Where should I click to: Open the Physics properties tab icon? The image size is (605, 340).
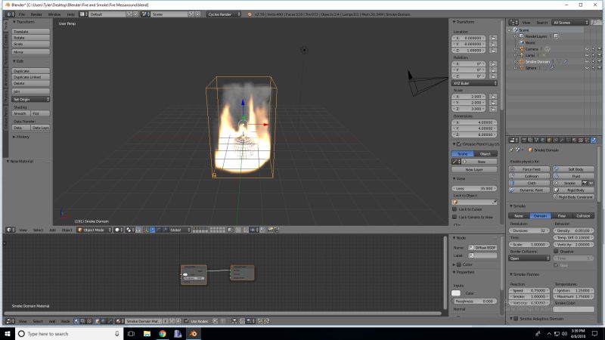[594, 141]
